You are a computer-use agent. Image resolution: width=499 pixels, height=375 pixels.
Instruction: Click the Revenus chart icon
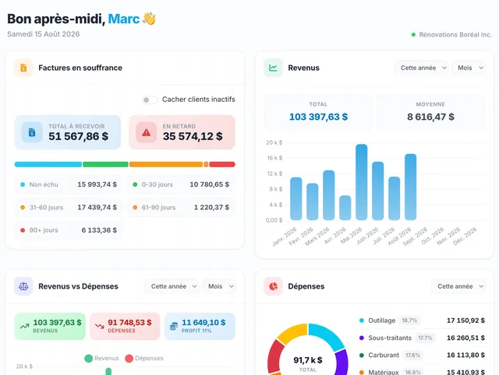[x=273, y=68]
